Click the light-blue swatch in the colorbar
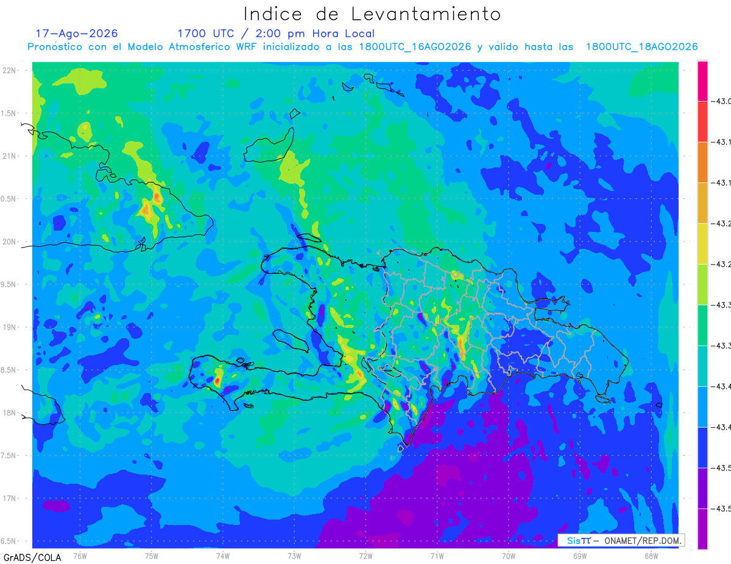The width and height of the screenshot is (731, 564). 702,406
